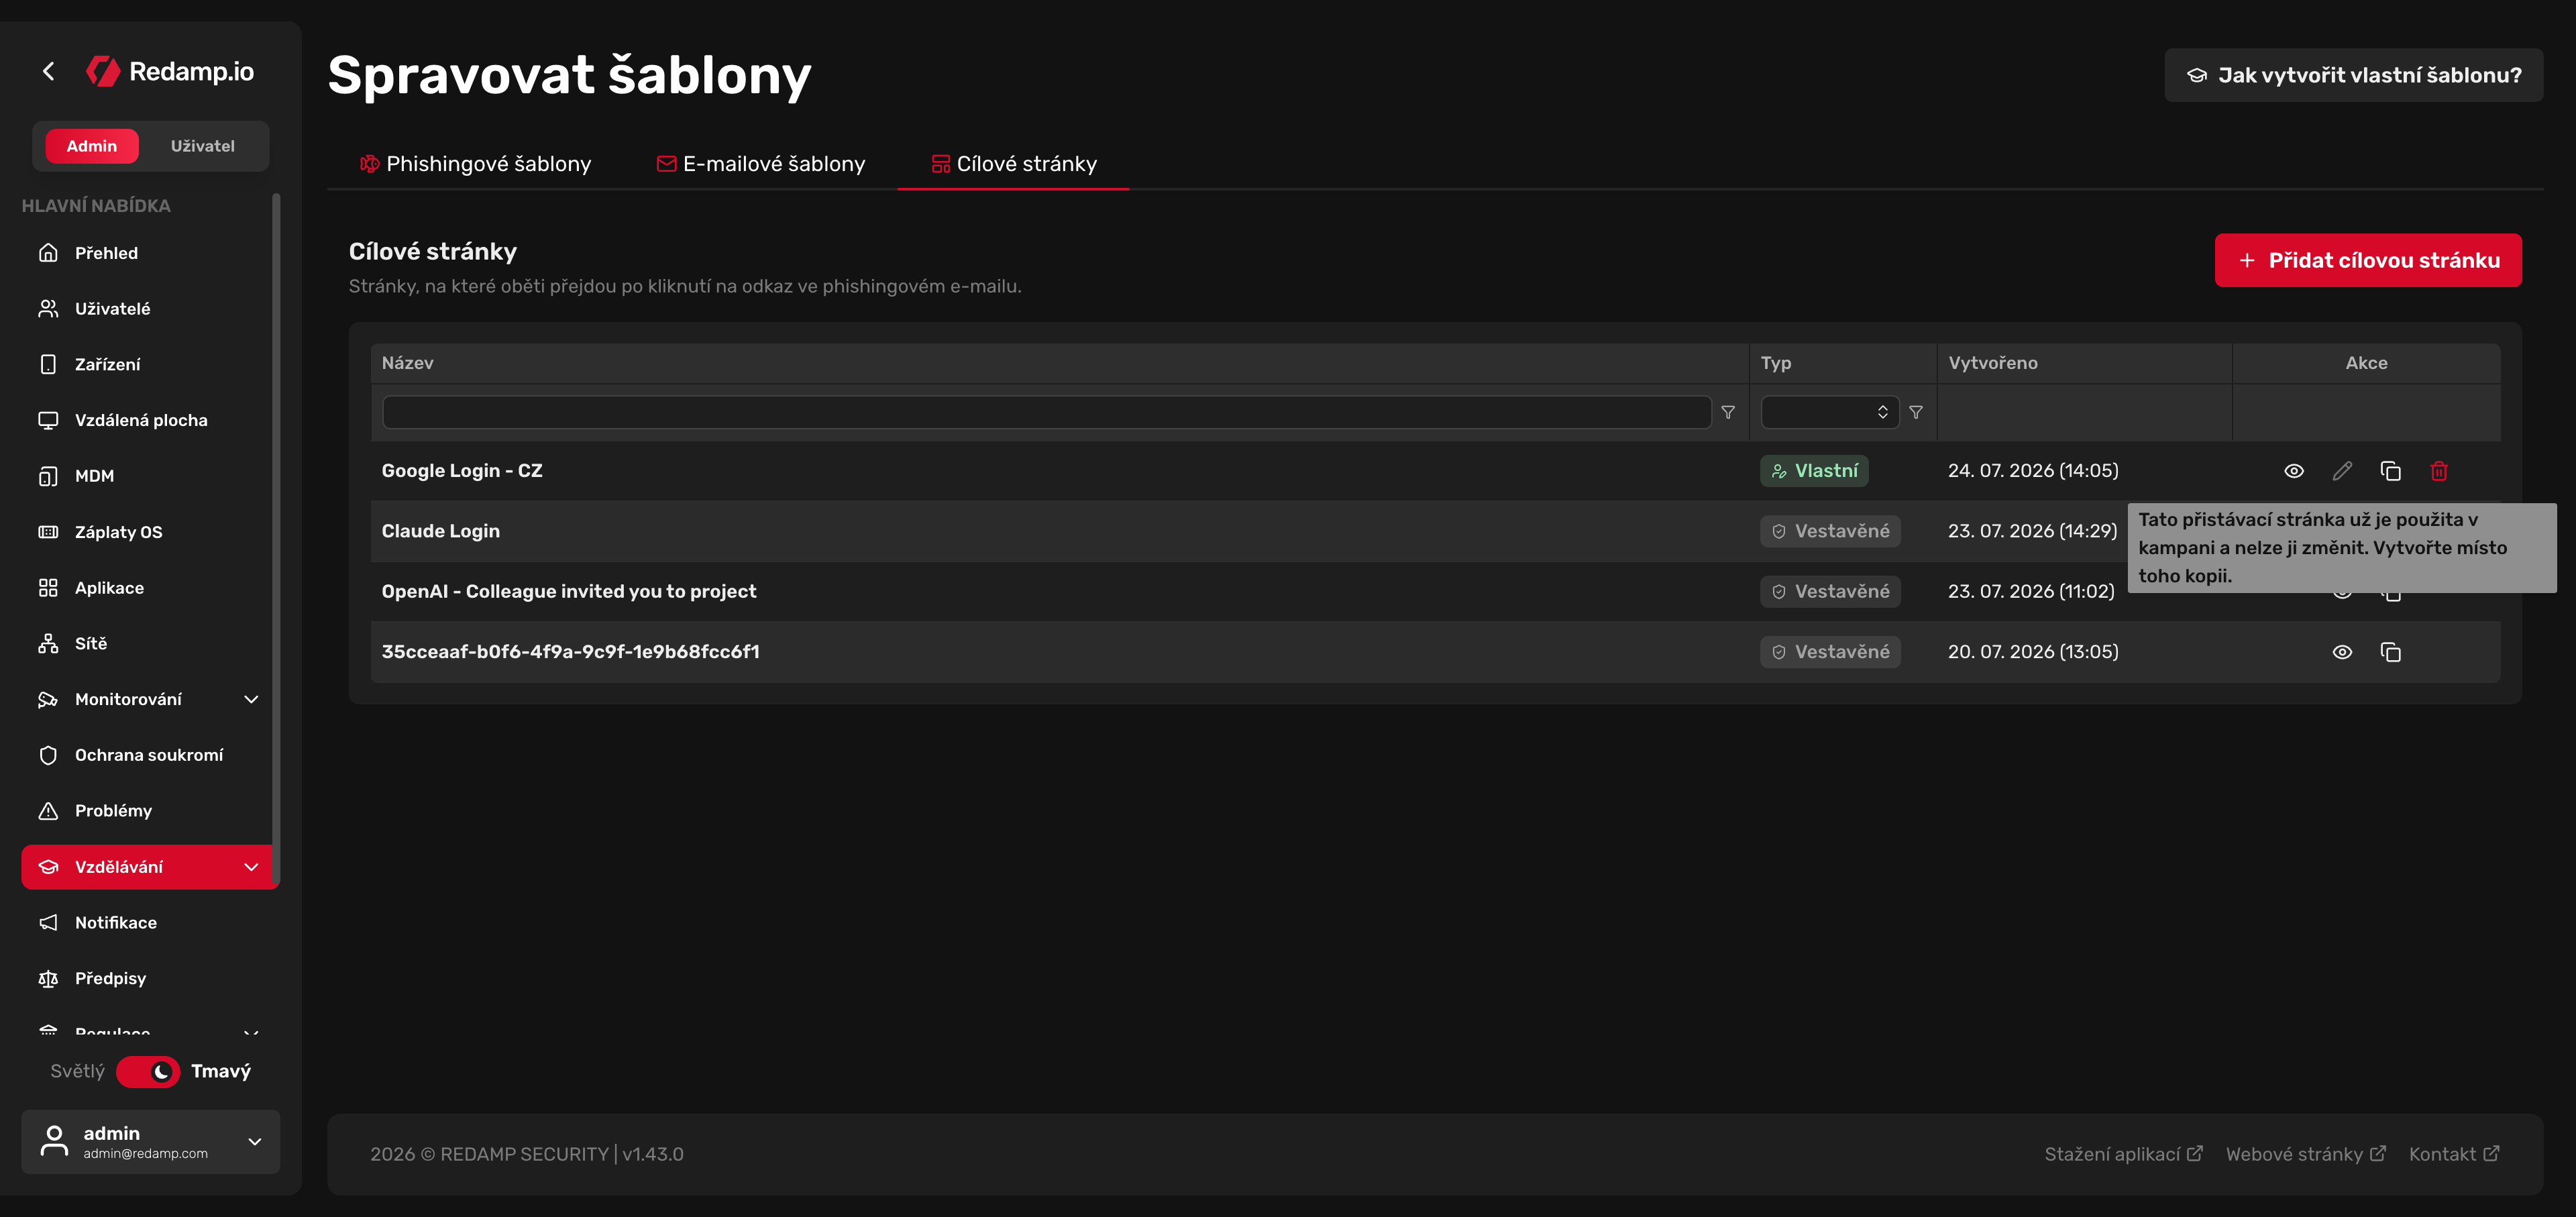Open Kontakt footer link
This screenshot has width=2576, height=1217.
pos(2454,1154)
